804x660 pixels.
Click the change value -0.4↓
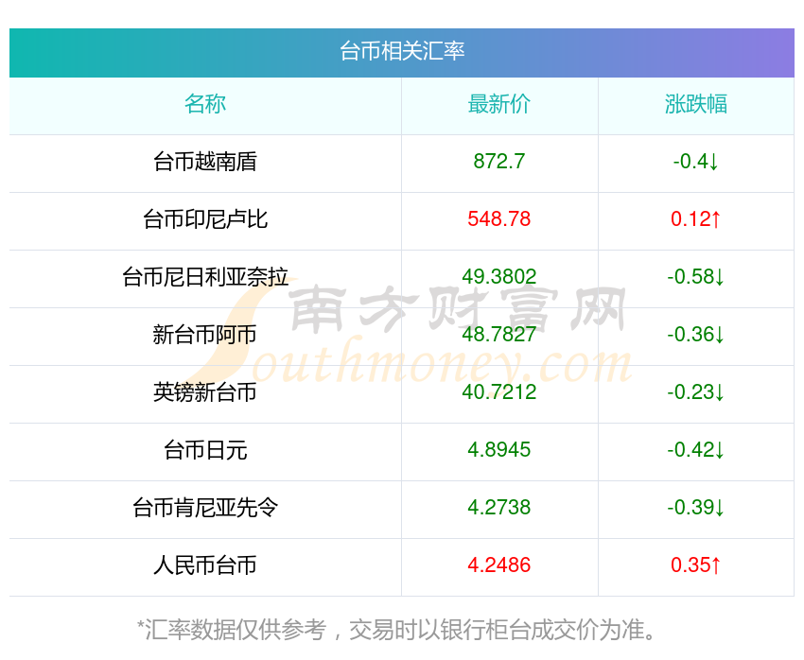click(x=696, y=162)
